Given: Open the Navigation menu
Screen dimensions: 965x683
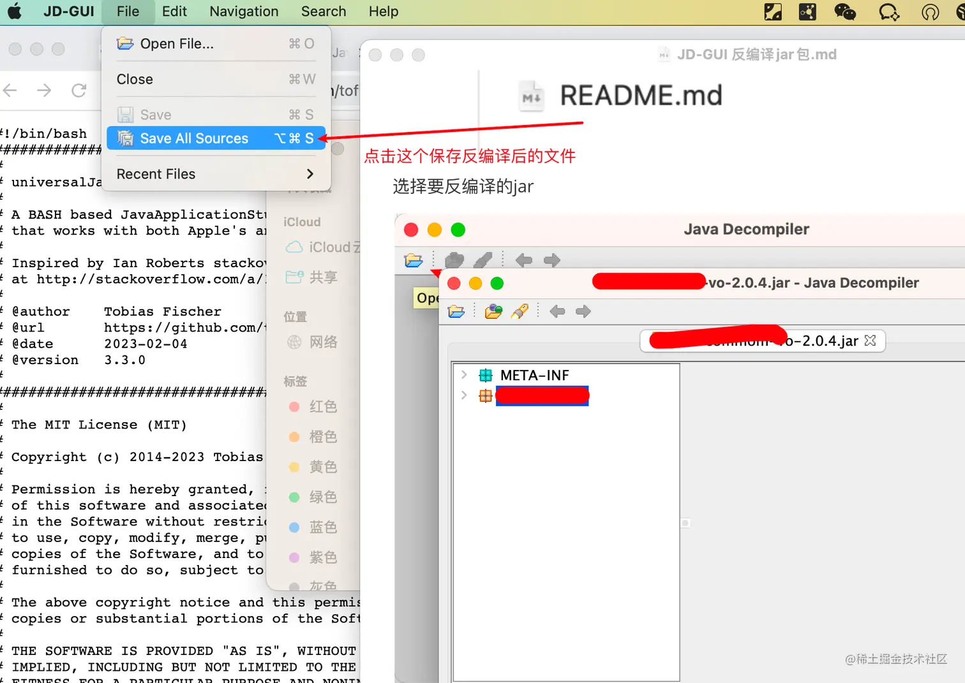Looking at the screenshot, I should [x=244, y=11].
